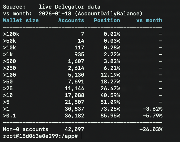Click the '>25' row label

8,88
